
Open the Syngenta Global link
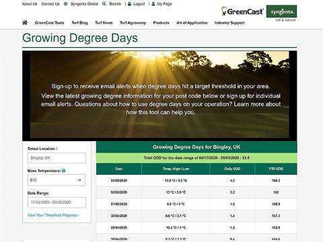coord(84,4)
